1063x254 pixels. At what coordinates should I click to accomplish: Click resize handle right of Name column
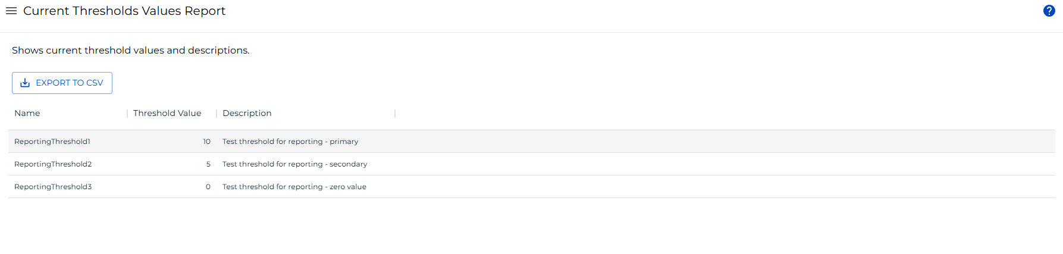click(x=127, y=113)
